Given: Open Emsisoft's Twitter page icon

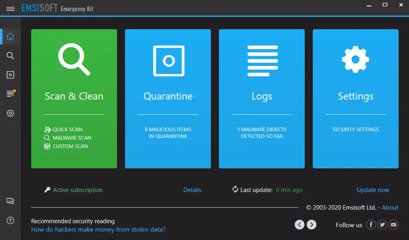Looking at the screenshot, I should 382,224.
